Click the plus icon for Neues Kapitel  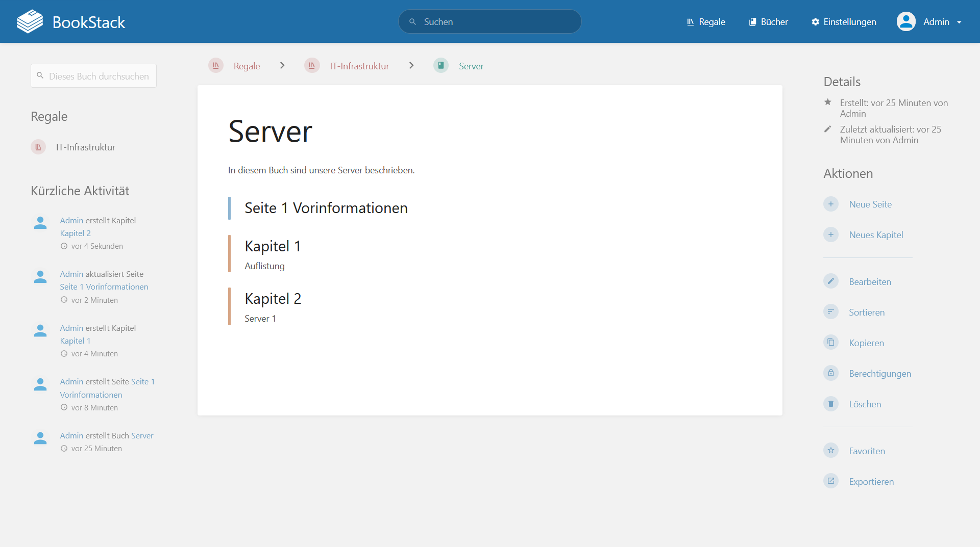tap(830, 235)
